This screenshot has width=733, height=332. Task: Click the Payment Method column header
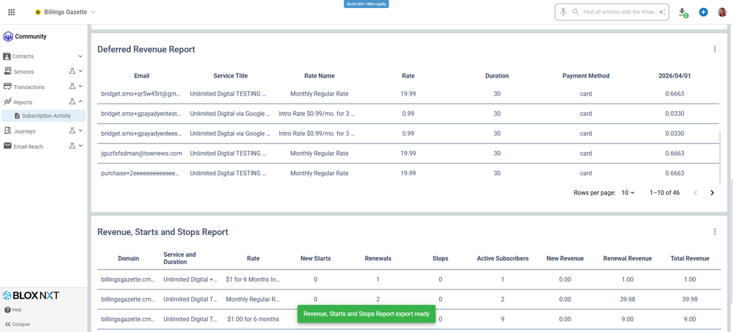[x=586, y=76]
